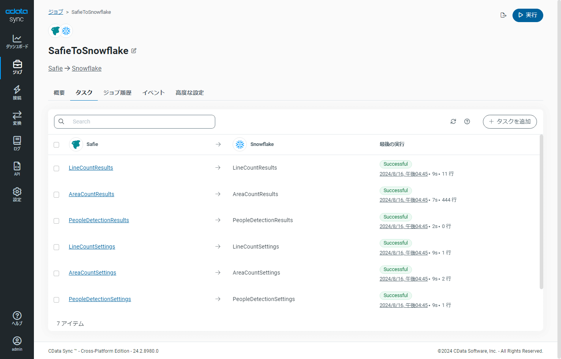Open the AreaCountSettings task link
The image size is (561, 359).
coord(93,273)
